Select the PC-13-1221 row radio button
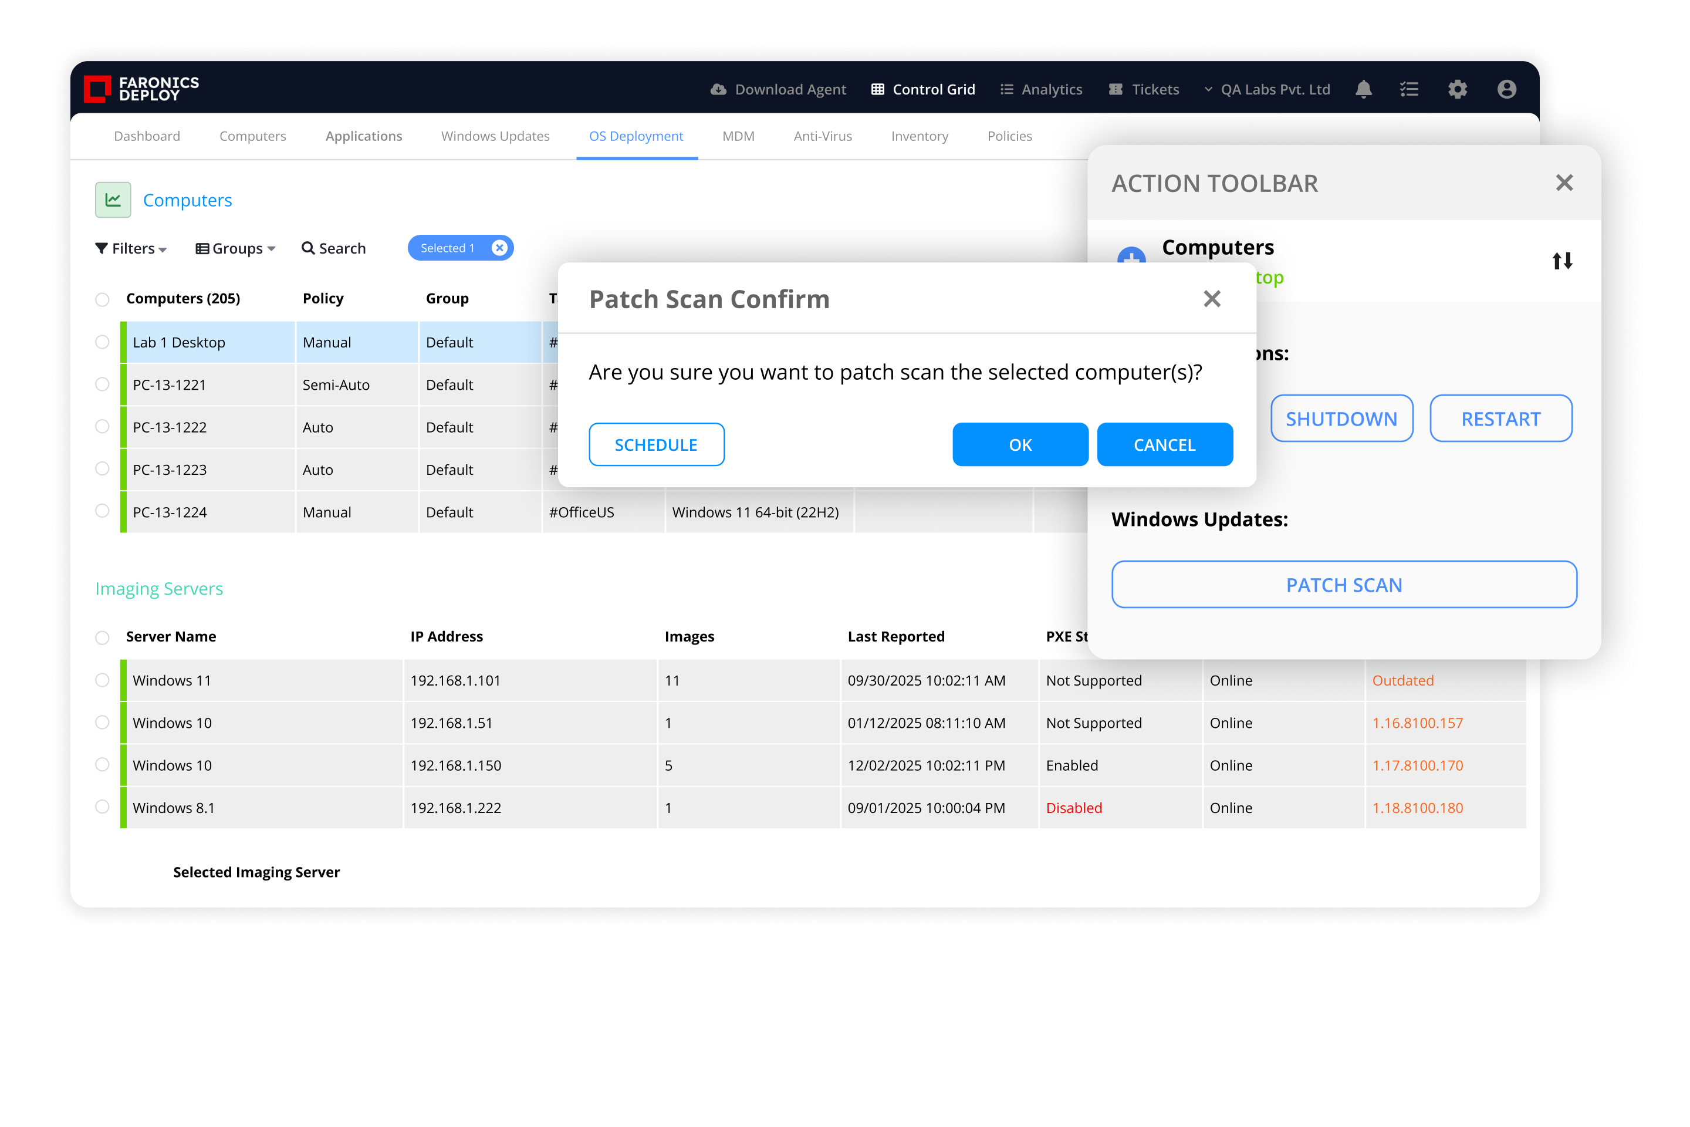1690x1127 pixels. [102, 384]
